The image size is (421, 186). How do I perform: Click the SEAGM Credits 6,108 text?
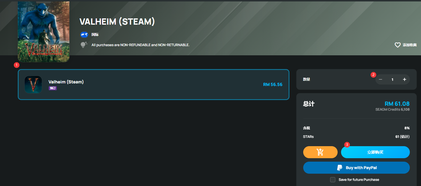[x=393, y=109]
